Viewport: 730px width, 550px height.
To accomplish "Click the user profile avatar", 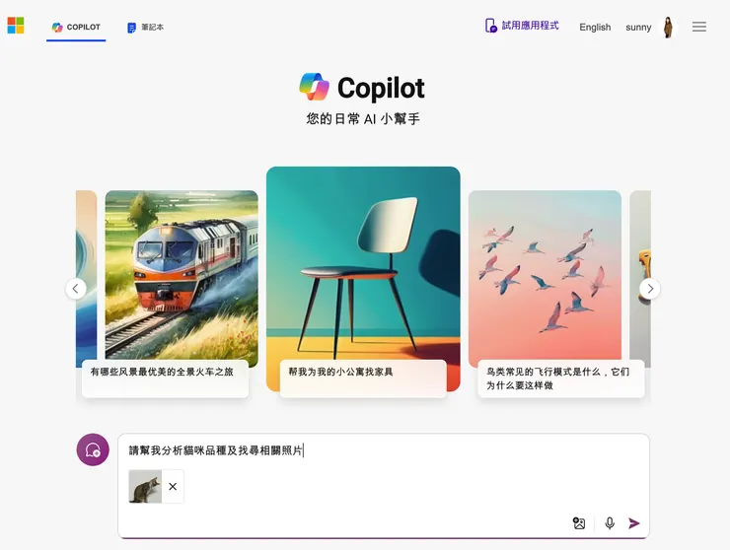I will tap(668, 27).
